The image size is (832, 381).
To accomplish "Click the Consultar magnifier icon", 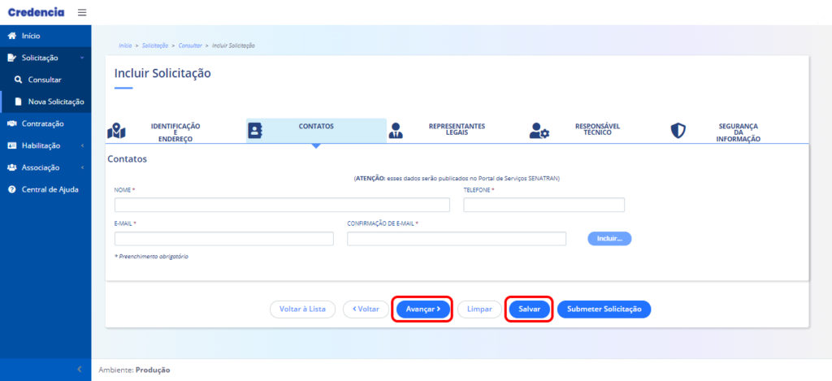I will (18, 80).
